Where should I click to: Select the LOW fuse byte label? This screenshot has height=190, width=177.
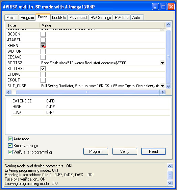click(x=17, y=113)
